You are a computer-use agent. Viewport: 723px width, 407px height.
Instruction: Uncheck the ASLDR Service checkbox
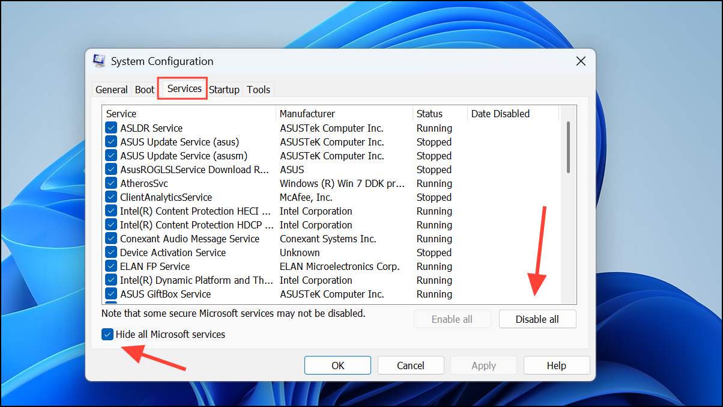(110, 127)
